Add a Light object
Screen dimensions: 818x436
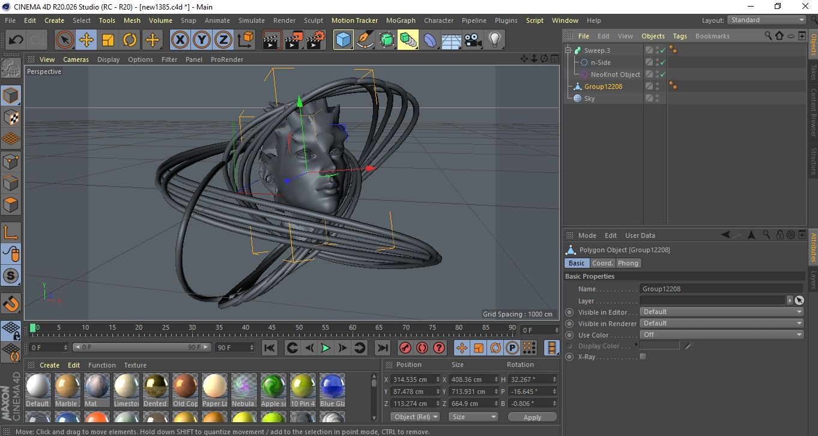pos(494,40)
